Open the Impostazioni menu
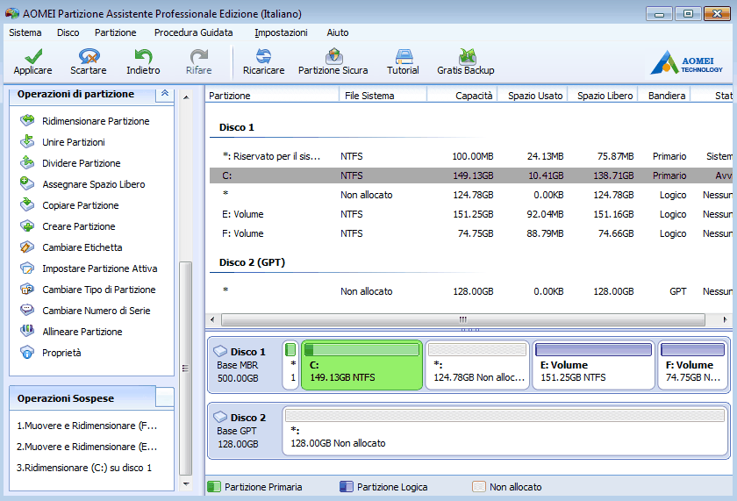Viewport: 737px width, 501px height. [281, 32]
